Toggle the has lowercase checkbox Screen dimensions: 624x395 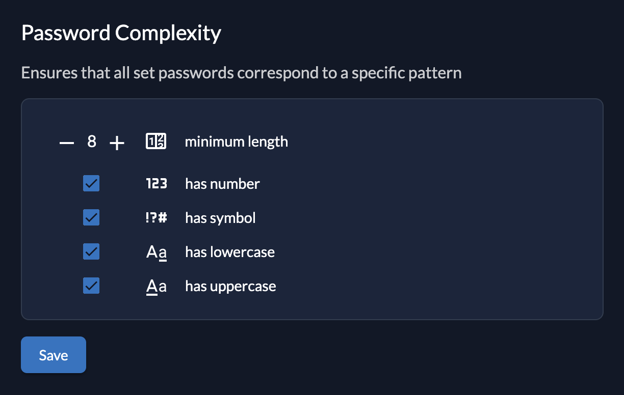click(91, 251)
